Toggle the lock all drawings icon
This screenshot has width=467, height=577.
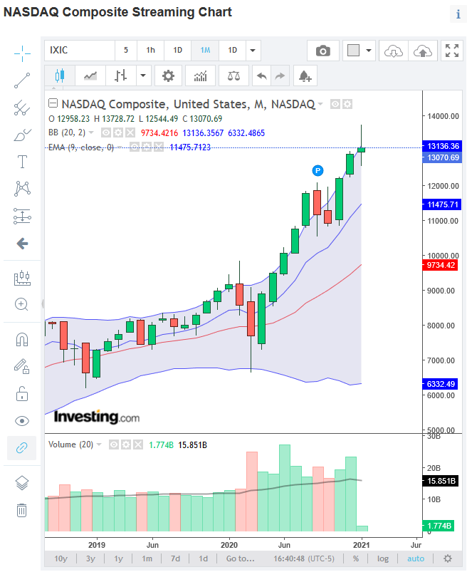pyautogui.click(x=21, y=393)
